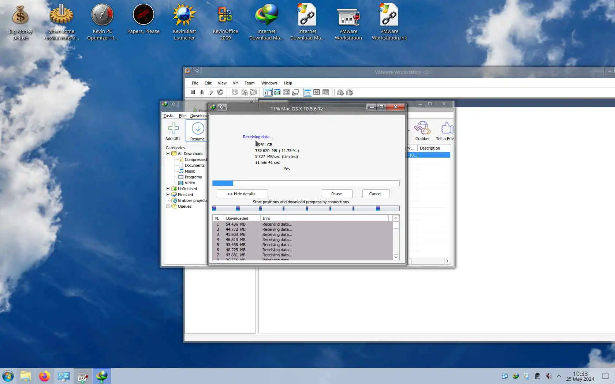Open the KevinOffice 2009 desktop icon

pos(225,22)
